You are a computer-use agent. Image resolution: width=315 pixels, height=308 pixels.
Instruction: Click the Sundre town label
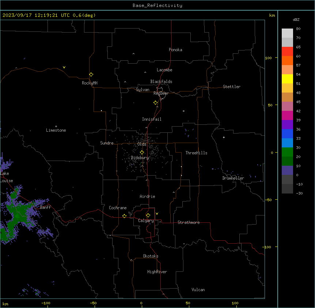point(107,143)
